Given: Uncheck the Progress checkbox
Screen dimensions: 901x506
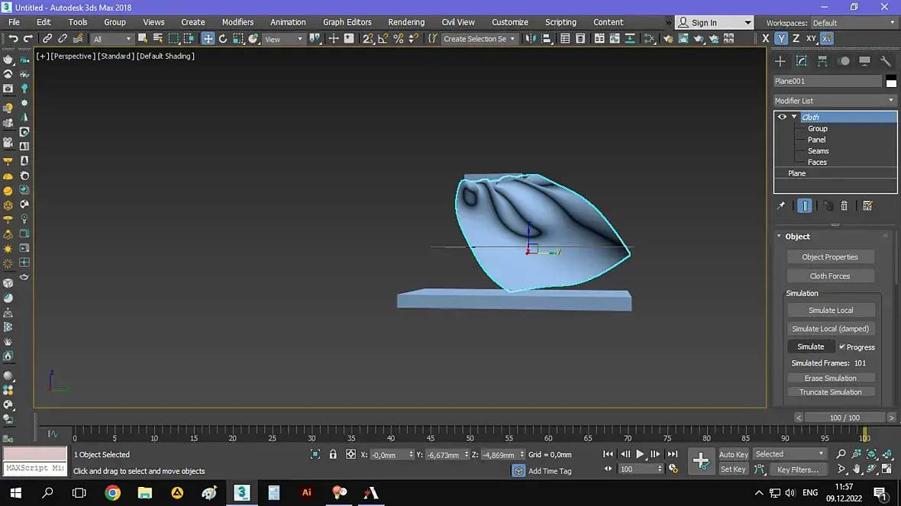Looking at the screenshot, I should (842, 347).
